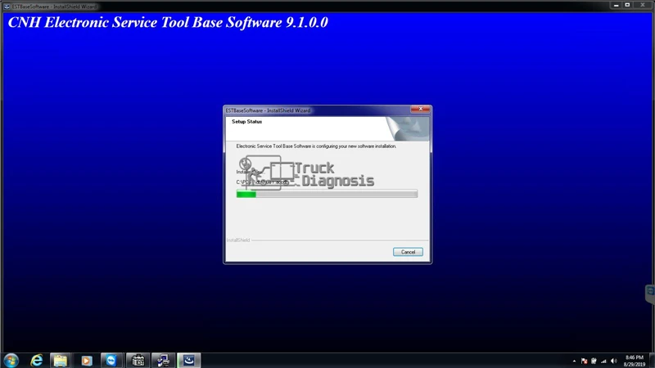Screen dimensions: 655x368
Task: Open the toolbox taskbar application
Action: point(138,361)
